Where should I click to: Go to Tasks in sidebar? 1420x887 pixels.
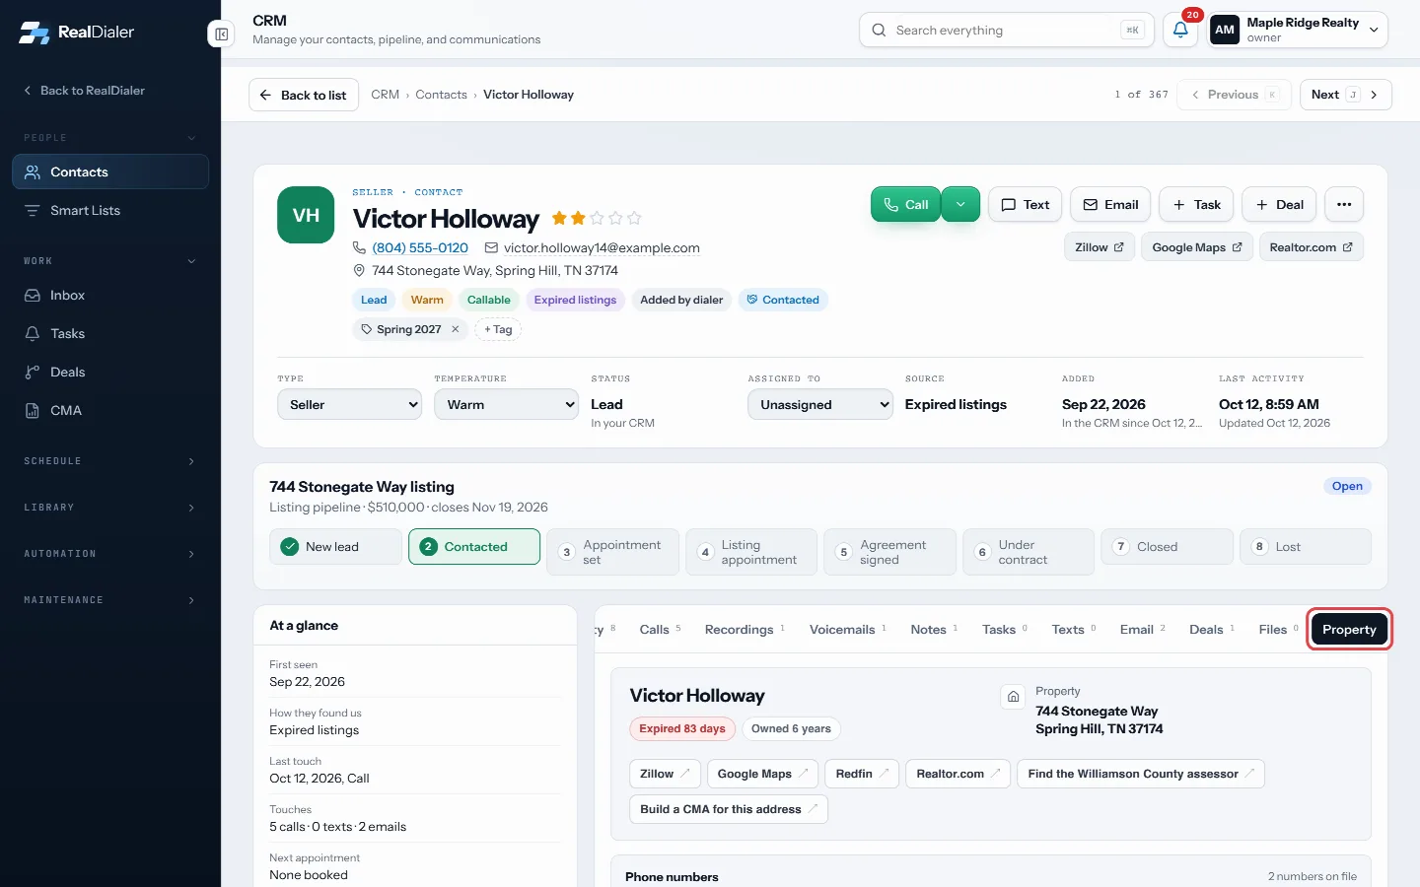click(x=110, y=333)
